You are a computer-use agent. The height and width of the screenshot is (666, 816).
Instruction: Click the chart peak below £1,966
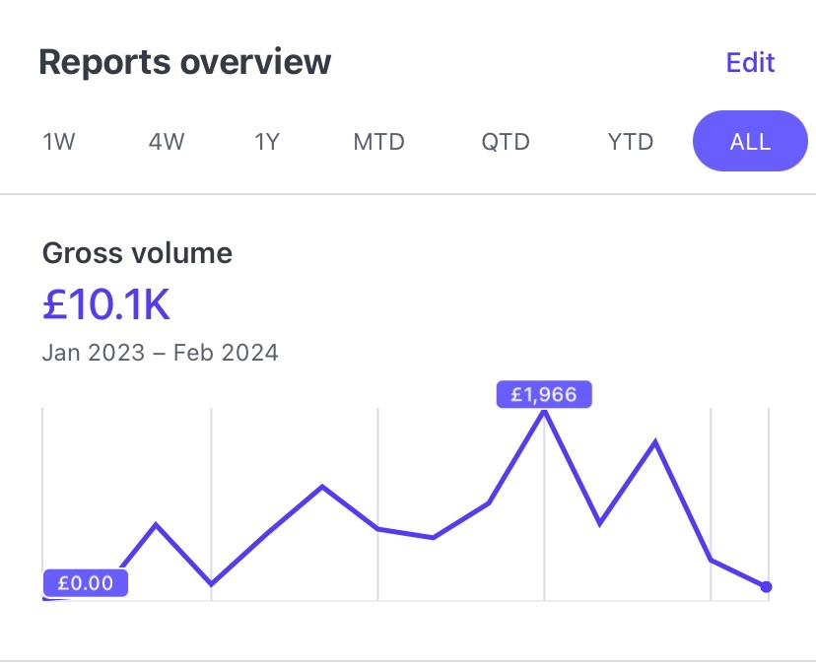544,413
